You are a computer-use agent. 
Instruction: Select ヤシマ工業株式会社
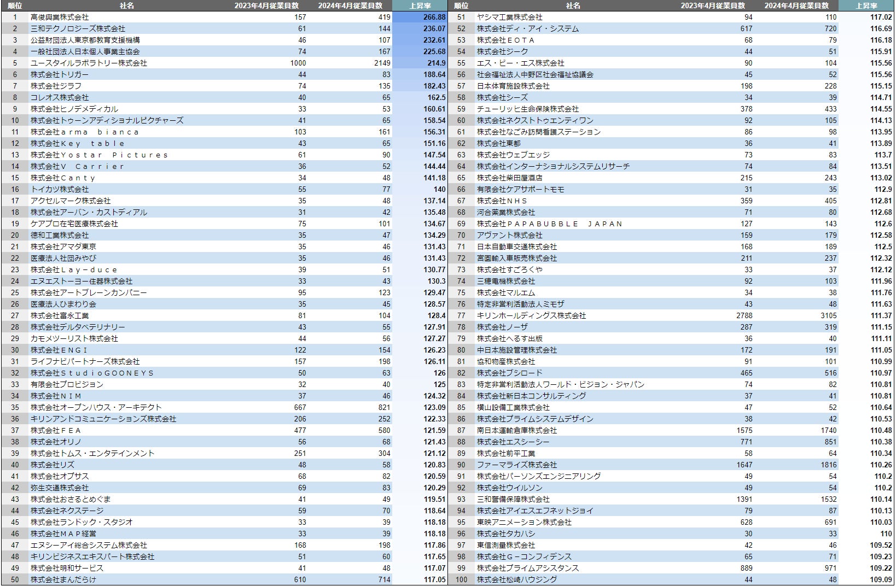[510, 17]
